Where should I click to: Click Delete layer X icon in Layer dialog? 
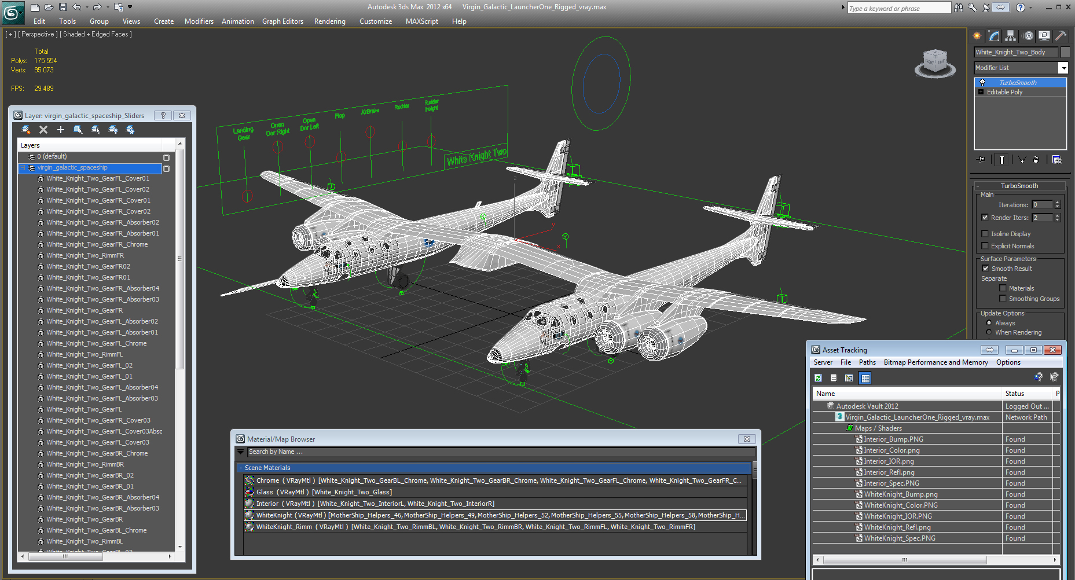point(43,130)
